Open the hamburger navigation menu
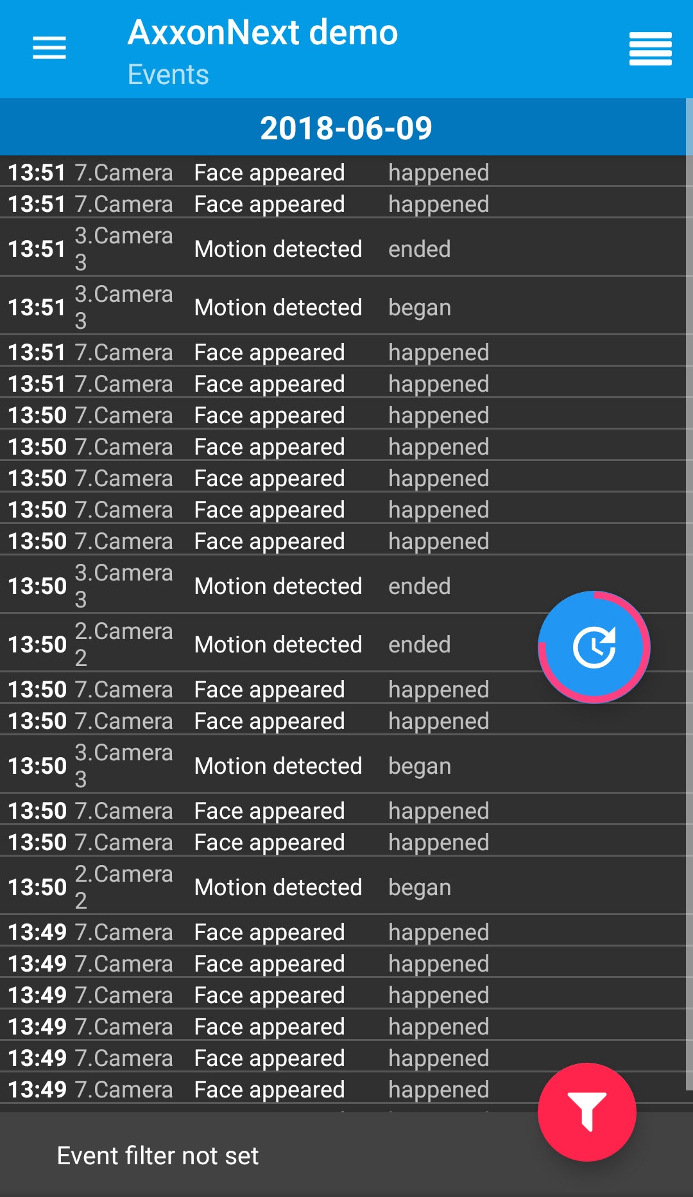693x1197 pixels. click(49, 48)
